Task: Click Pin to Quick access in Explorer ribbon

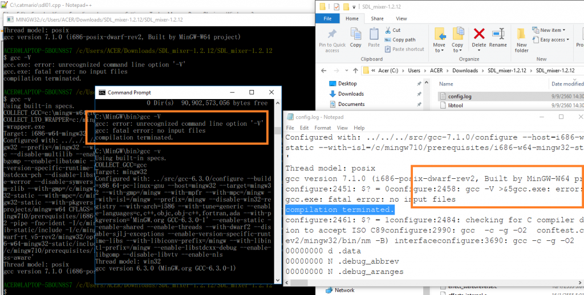Action: (x=332, y=40)
